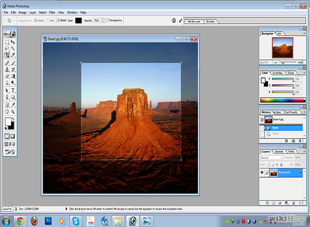This screenshot has height=227, width=310.
Task: Enable the Perspective checkbox
Action: (108, 20)
